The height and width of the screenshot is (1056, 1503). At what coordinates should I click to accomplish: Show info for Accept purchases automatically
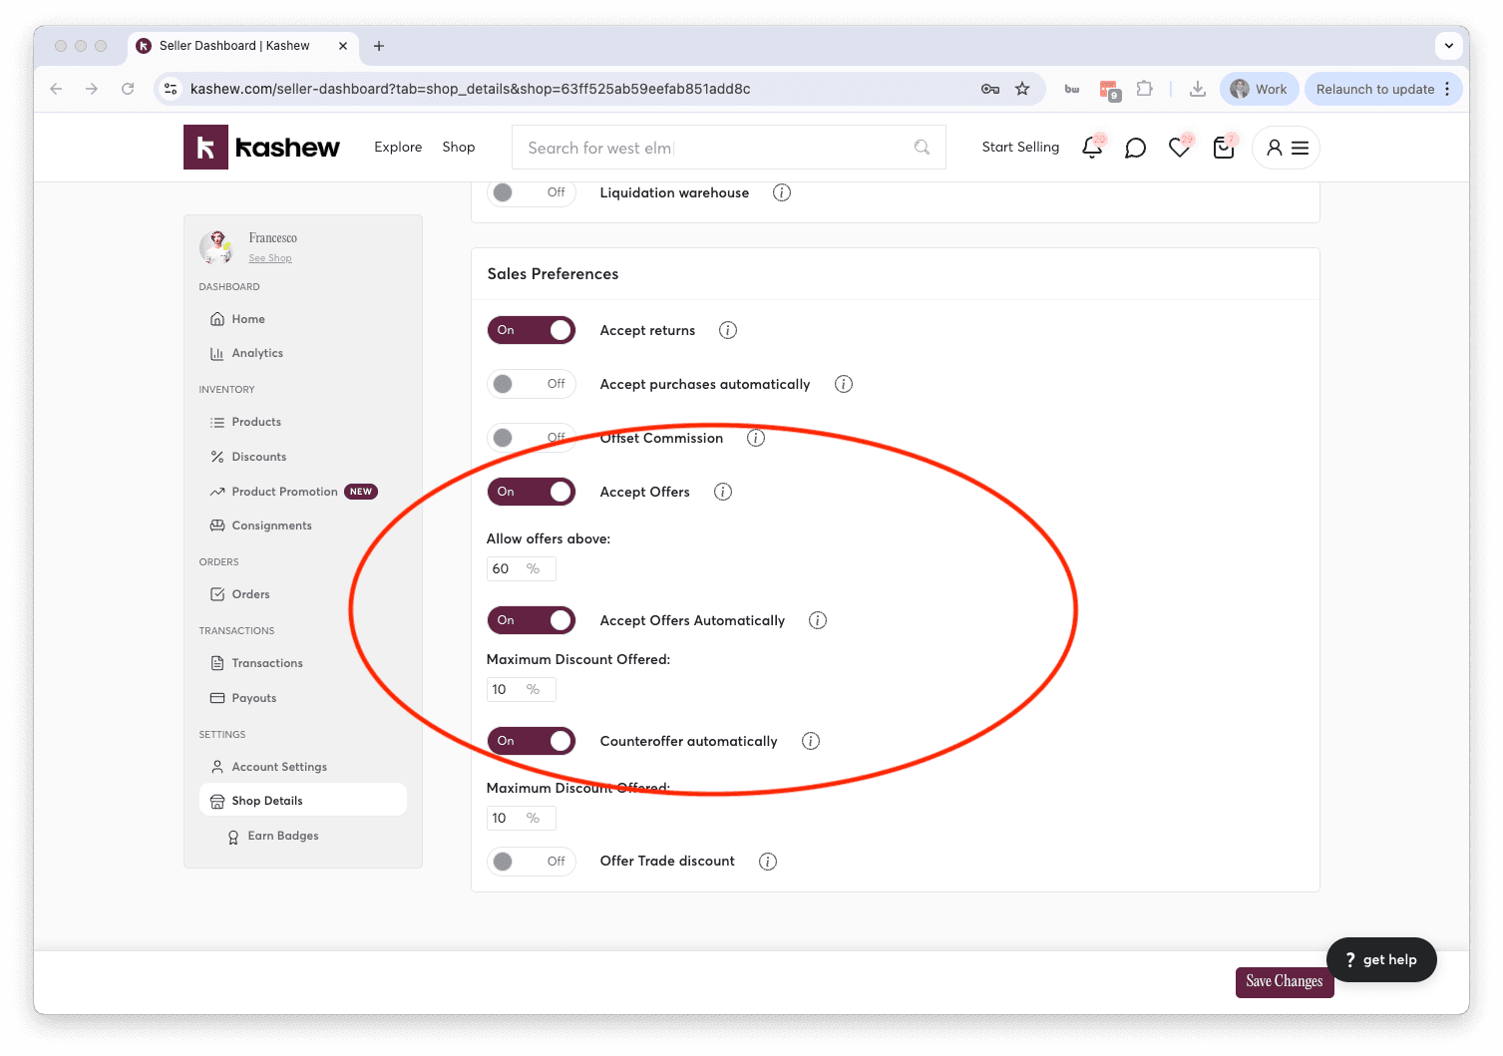point(844,384)
